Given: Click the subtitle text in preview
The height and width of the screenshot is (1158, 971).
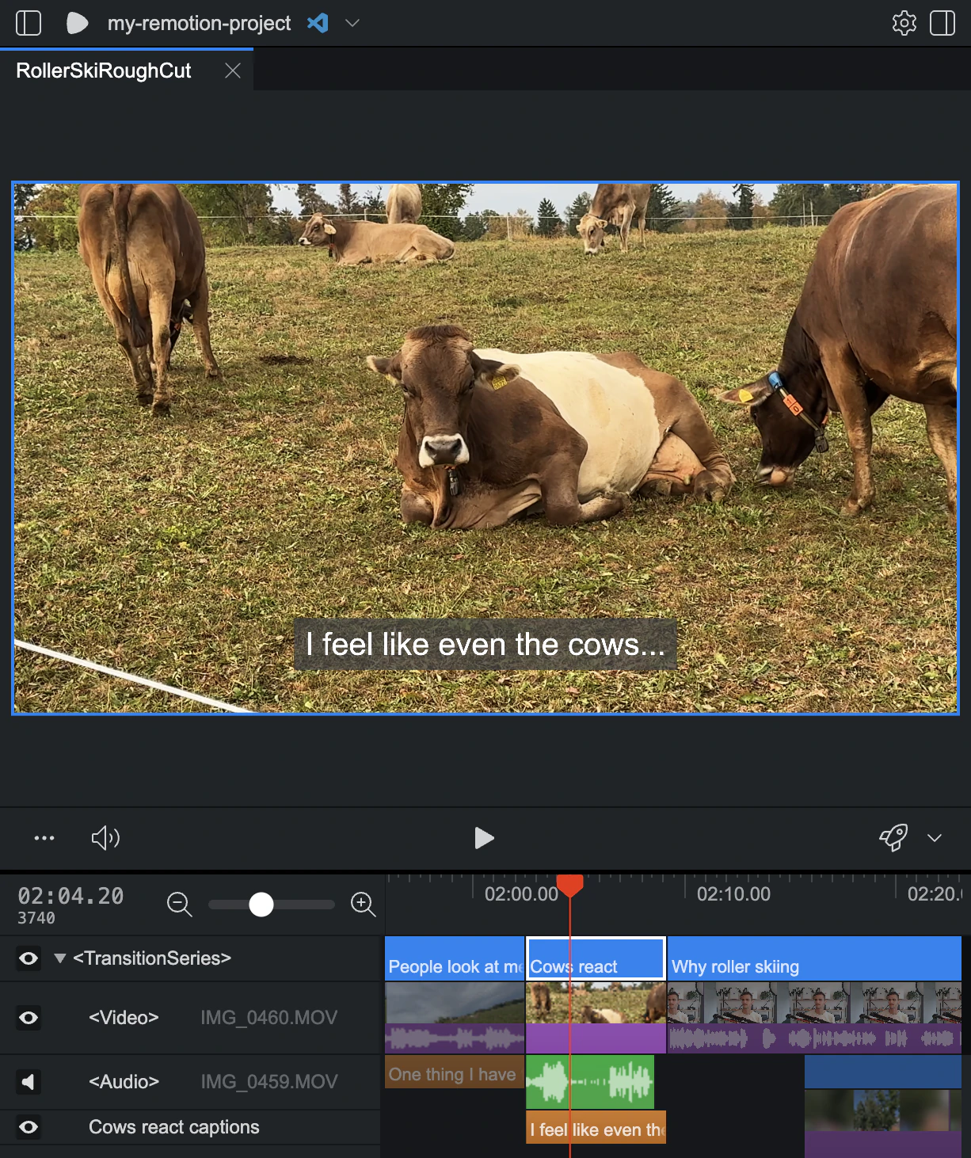Looking at the screenshot, I should 485,645.
